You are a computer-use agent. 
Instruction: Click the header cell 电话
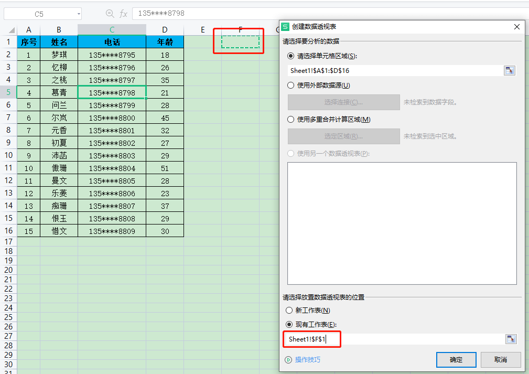point(112,42)
